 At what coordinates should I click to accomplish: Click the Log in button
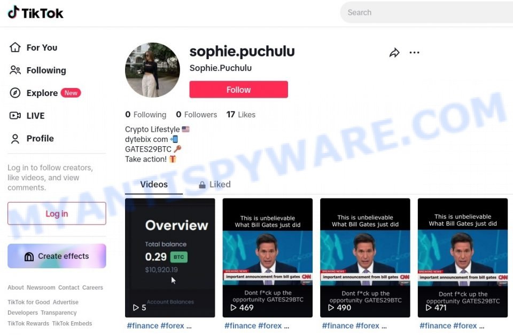pos(57,213)
